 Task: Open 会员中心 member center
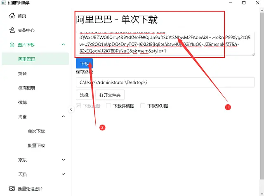tap(26, 30)
